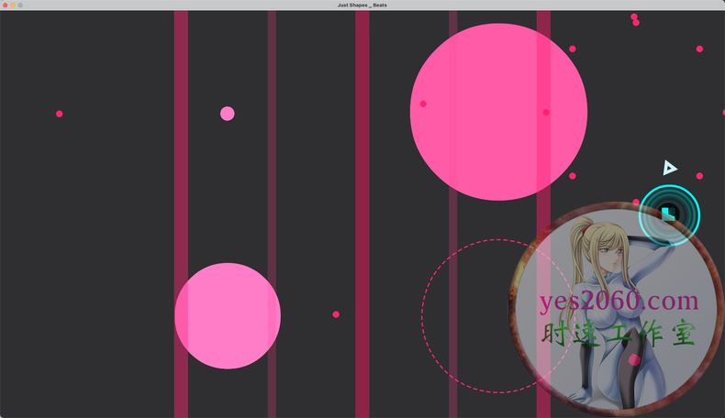The width and height of the screenshot is (725, 418).
Task: Click the pink dot right of bottom-left circle
Action: [x=336, y=314]
